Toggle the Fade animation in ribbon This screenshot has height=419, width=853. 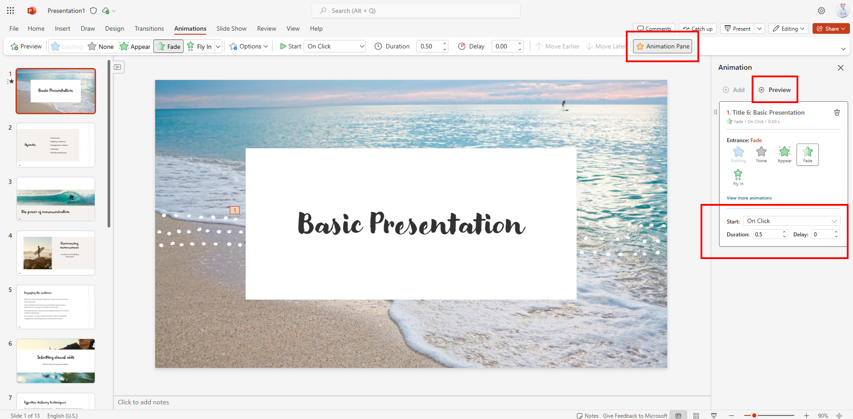click(168, 46)
